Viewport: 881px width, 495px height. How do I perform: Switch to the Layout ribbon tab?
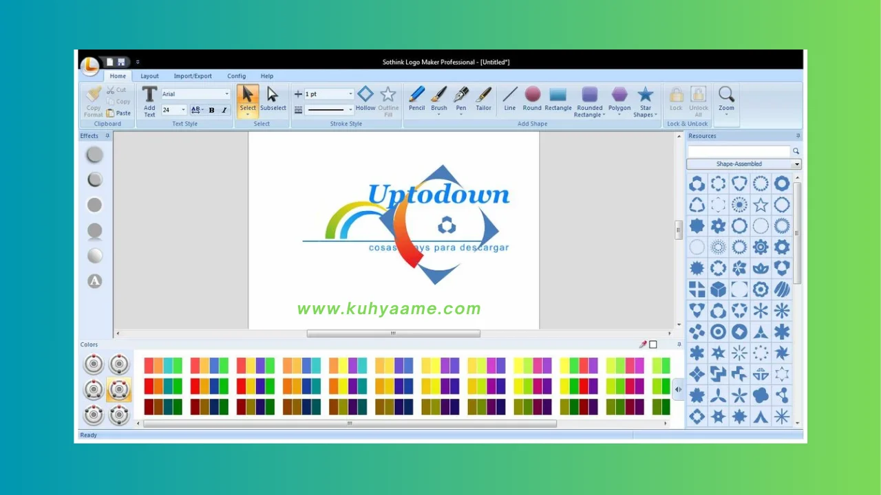(x=149, y=76)
